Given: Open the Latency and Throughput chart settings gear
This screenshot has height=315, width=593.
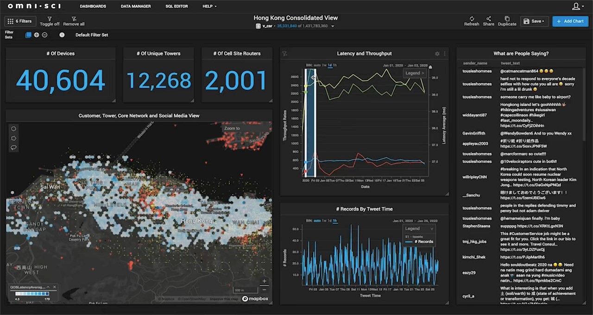Looking at the screenshot, I should coord(437,54).
